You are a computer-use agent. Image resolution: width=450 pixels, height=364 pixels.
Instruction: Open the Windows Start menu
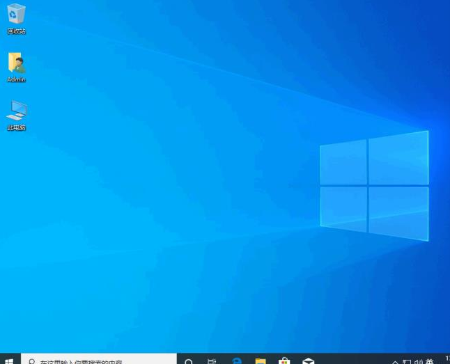pos(10,360)
